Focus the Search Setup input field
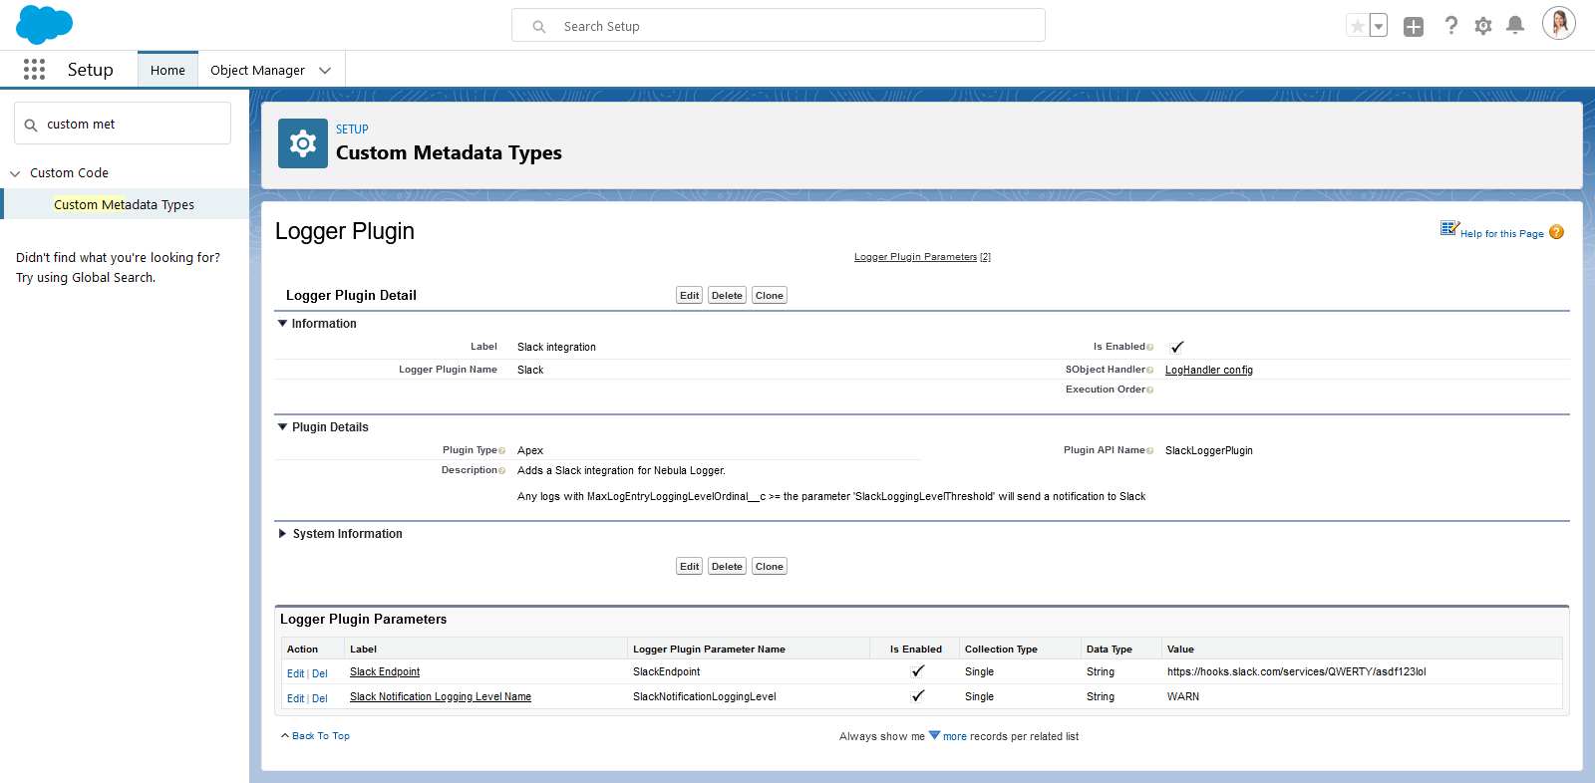The image size is (1595, 783). tap(779, 26)
